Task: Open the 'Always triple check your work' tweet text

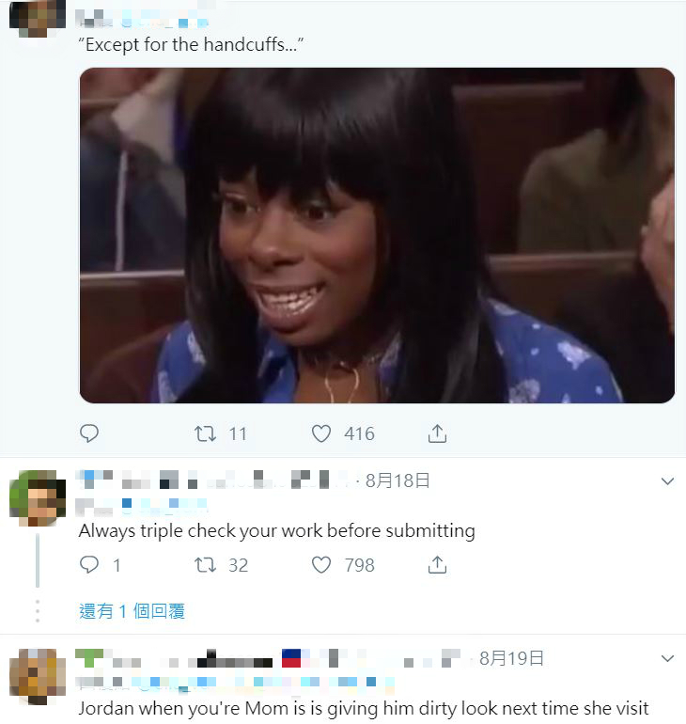Action: [x=277, y=531]
